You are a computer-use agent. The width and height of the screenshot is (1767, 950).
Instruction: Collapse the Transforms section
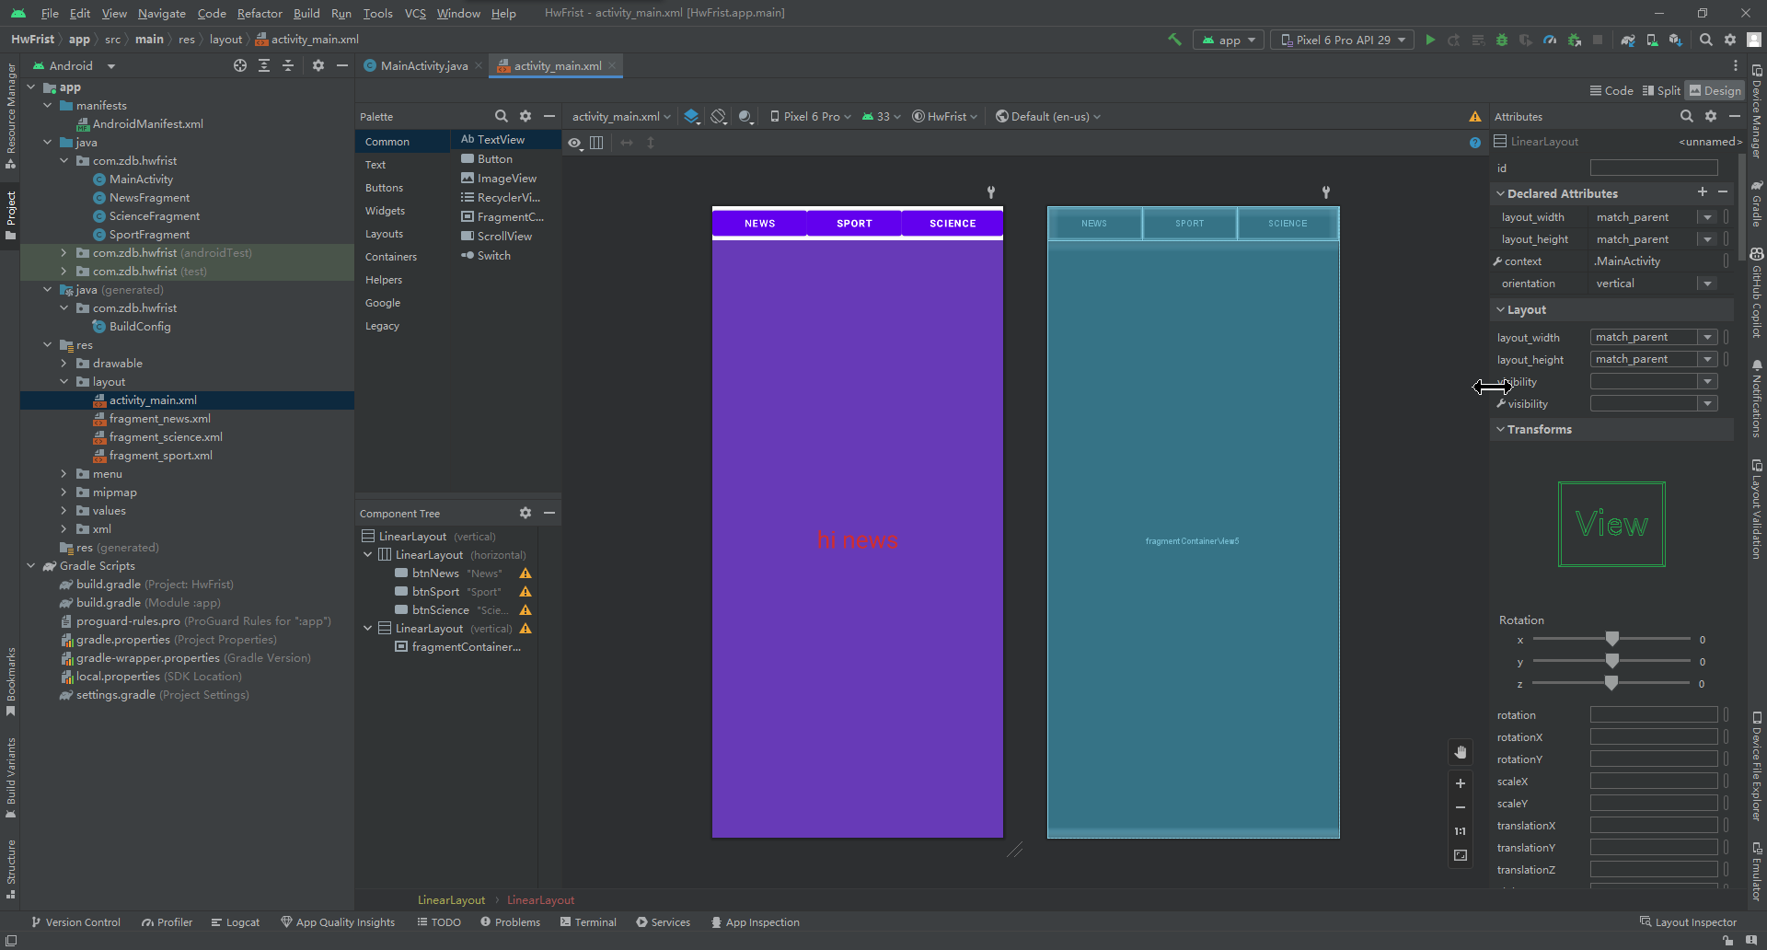[x=1500, y=429]
